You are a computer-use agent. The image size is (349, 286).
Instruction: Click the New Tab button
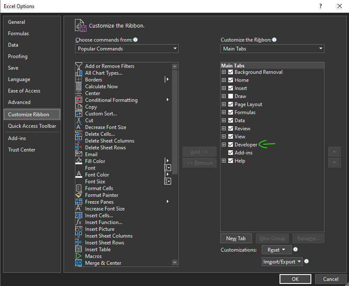236,238
